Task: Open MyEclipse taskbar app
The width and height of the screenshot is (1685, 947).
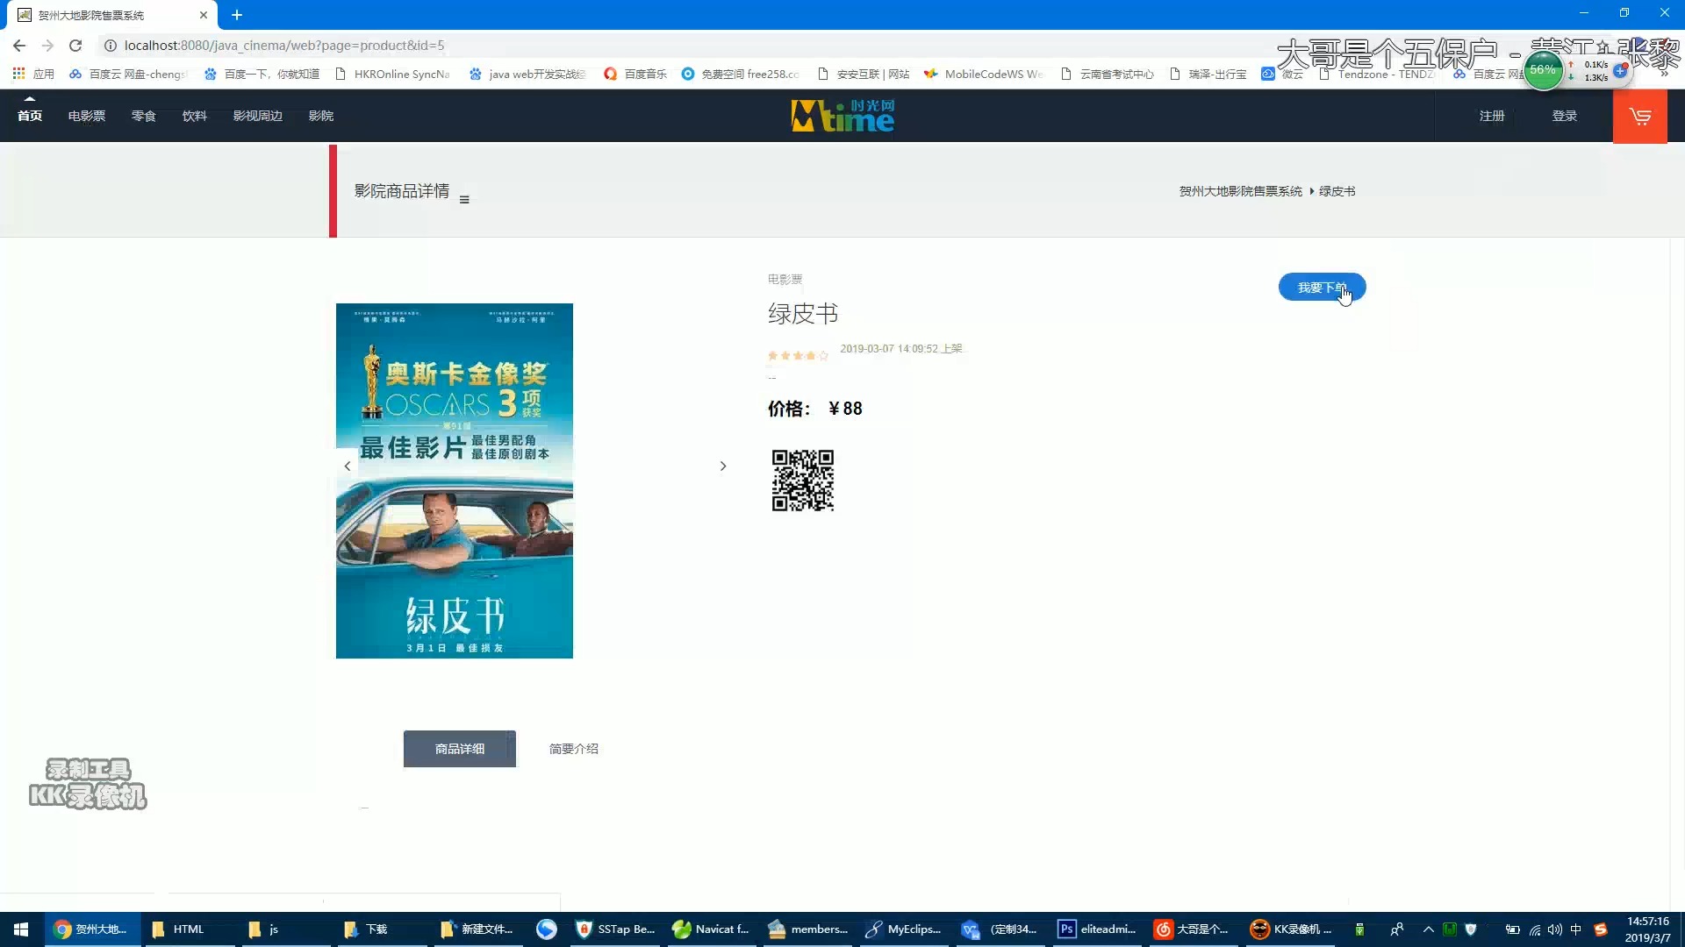Action: (x=904, y=929)
